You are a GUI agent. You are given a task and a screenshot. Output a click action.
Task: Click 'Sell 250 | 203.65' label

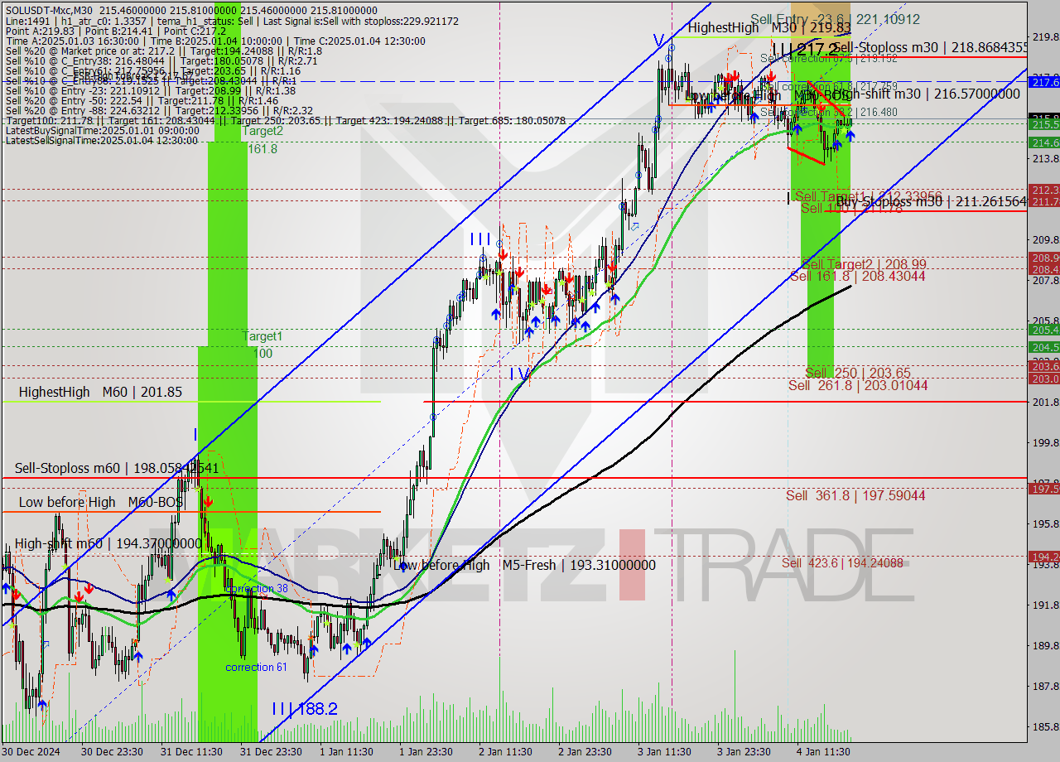coord(858,373)
